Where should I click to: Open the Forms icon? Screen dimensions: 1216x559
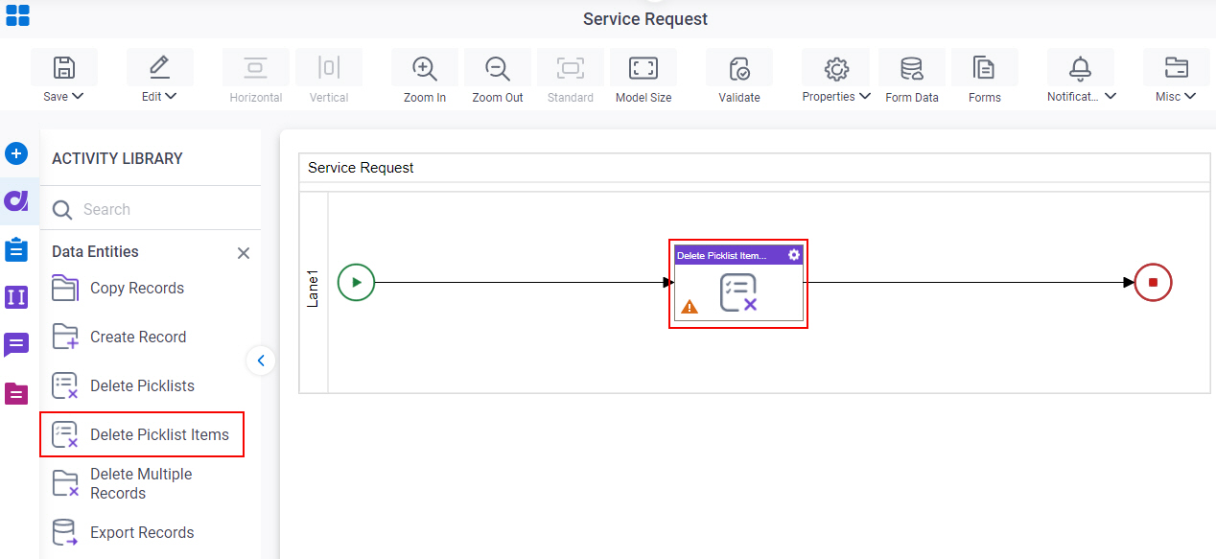coord(984,68)
